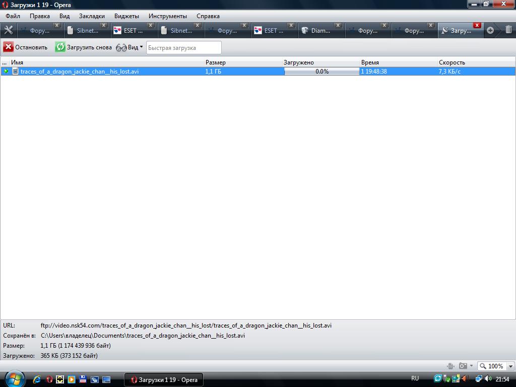Click the media player quick launch icon
516x387 pixels.
[x=71, y=379]
